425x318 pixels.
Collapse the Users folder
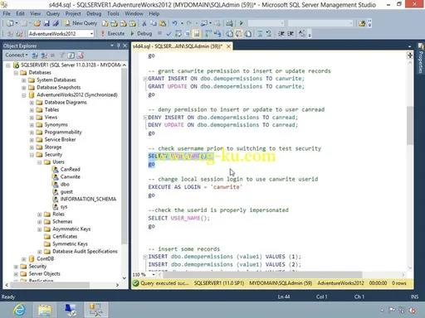coord(40,162)
